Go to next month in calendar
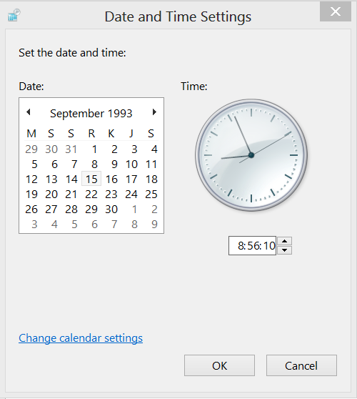Screen dimensions: 357x399 [x=154, y=112]
